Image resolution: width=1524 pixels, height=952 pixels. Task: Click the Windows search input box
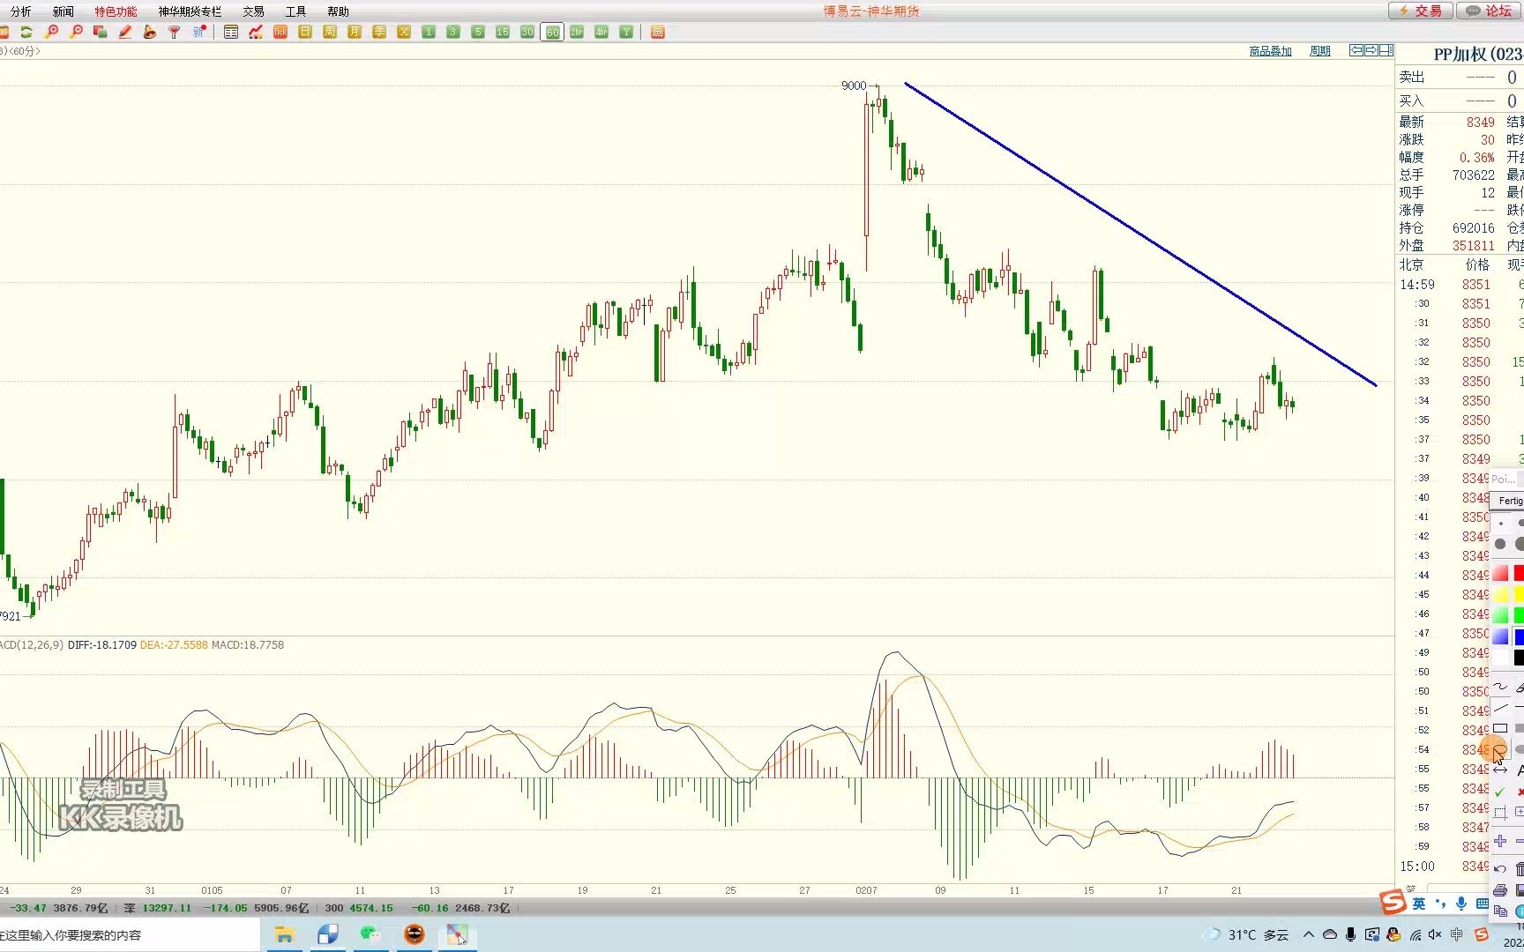(x=130, y=934)
